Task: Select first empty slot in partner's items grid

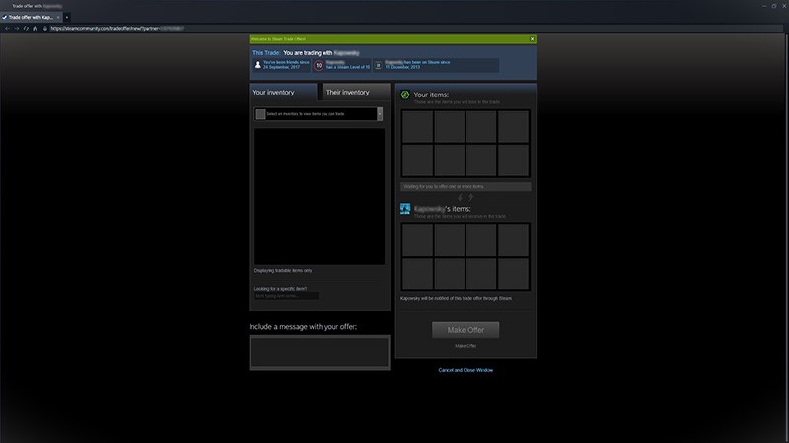Action: 417,240
